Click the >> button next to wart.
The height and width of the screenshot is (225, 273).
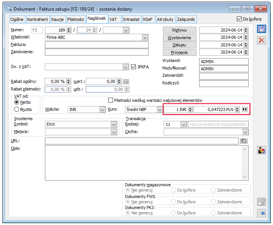[x=126, y=82]
